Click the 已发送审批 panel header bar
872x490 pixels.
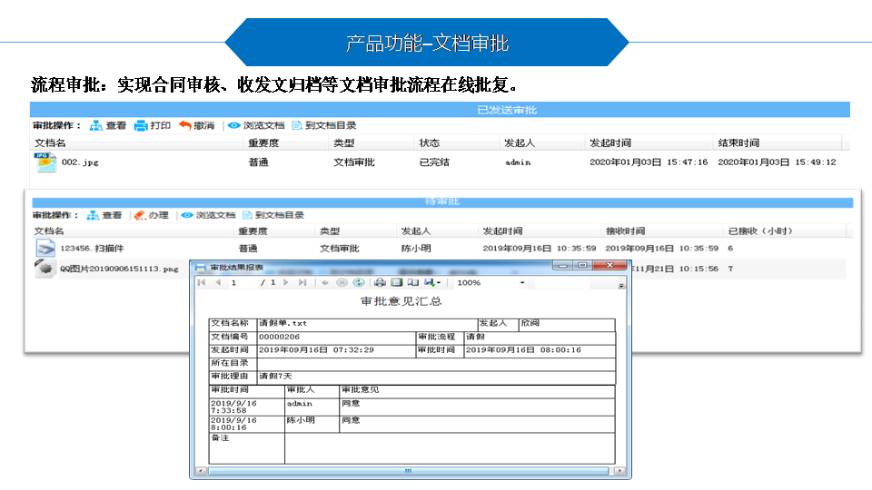click(x=440, y=110)
